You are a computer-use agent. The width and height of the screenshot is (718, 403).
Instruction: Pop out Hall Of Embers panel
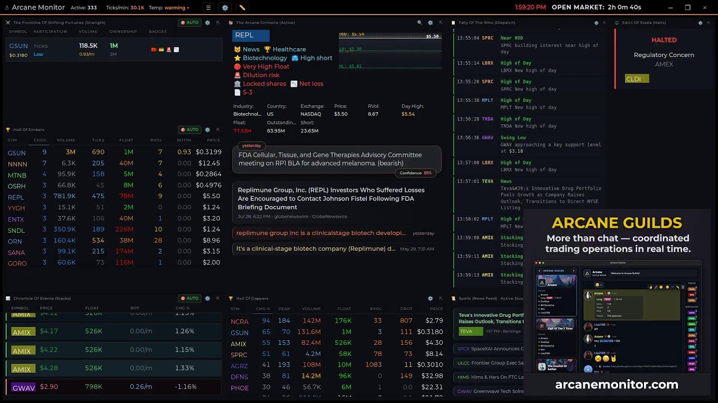pos(218,129)
